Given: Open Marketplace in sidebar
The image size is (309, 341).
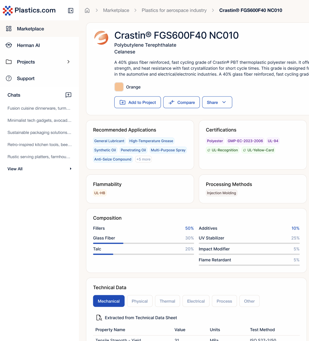Looking at the screenshot, I should tap(39, 29).
